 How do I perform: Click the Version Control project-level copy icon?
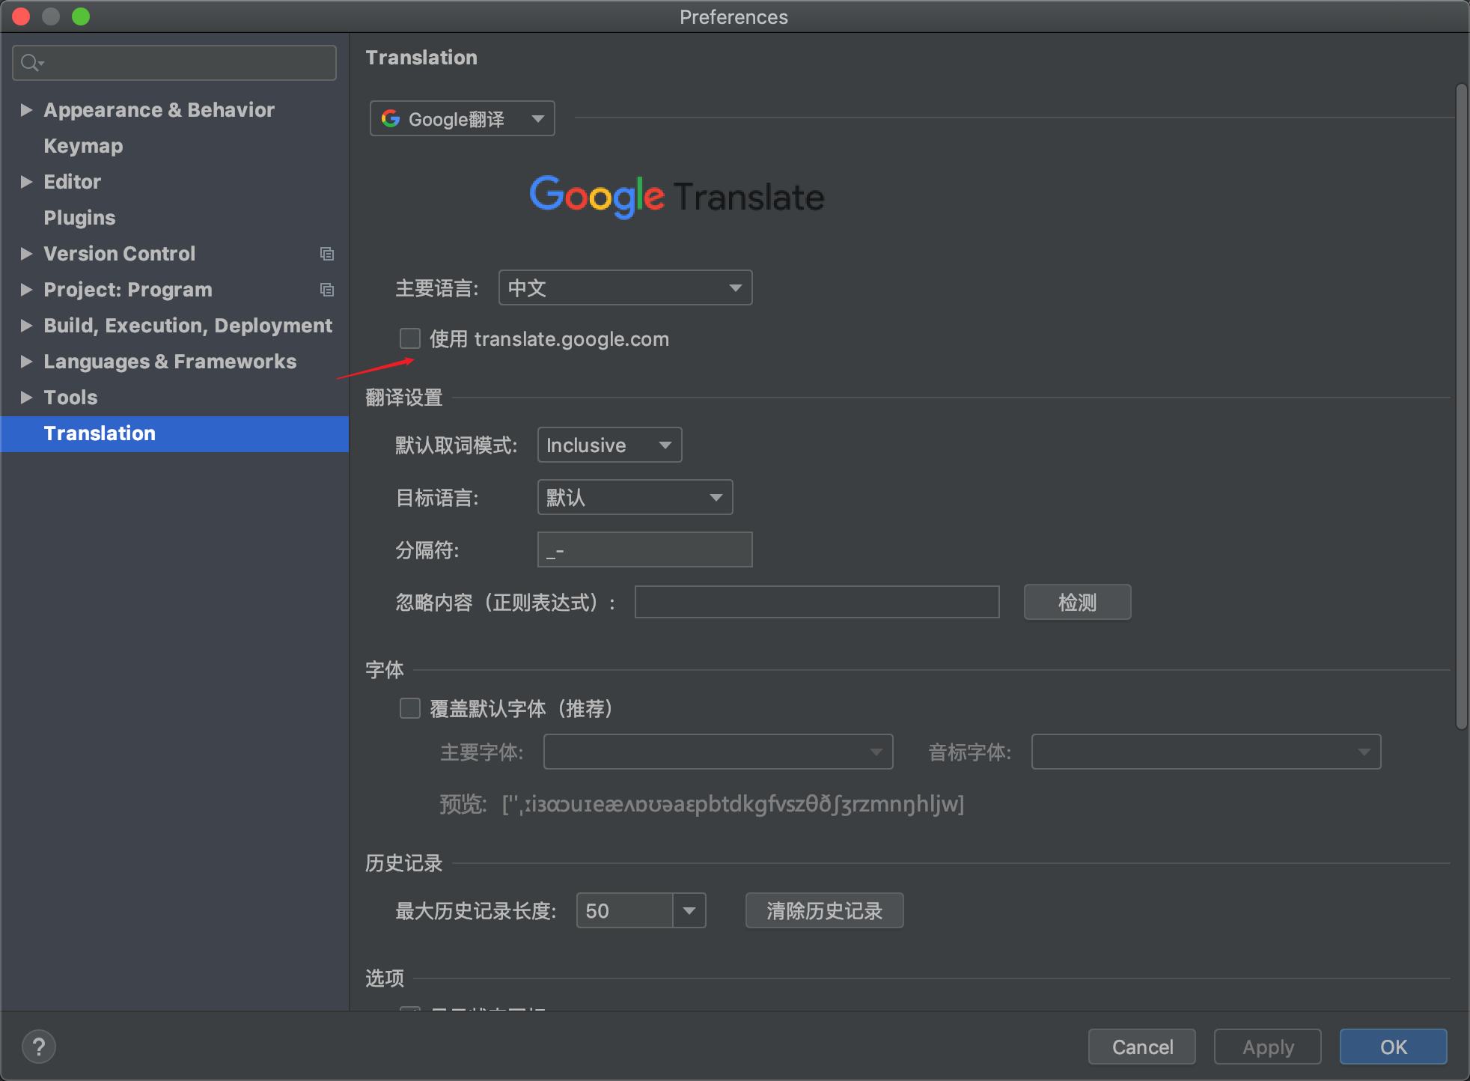[x=327, y=254]
